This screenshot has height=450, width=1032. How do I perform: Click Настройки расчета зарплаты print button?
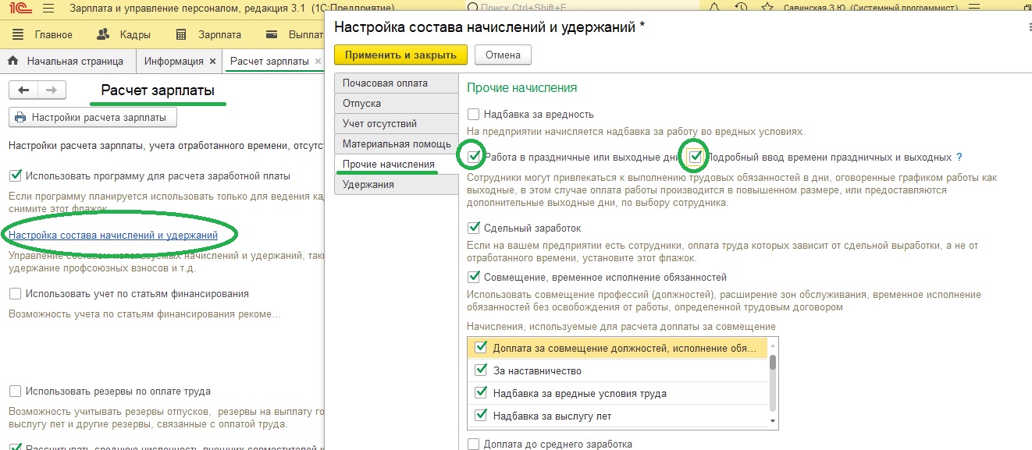(x=93, y=118)
